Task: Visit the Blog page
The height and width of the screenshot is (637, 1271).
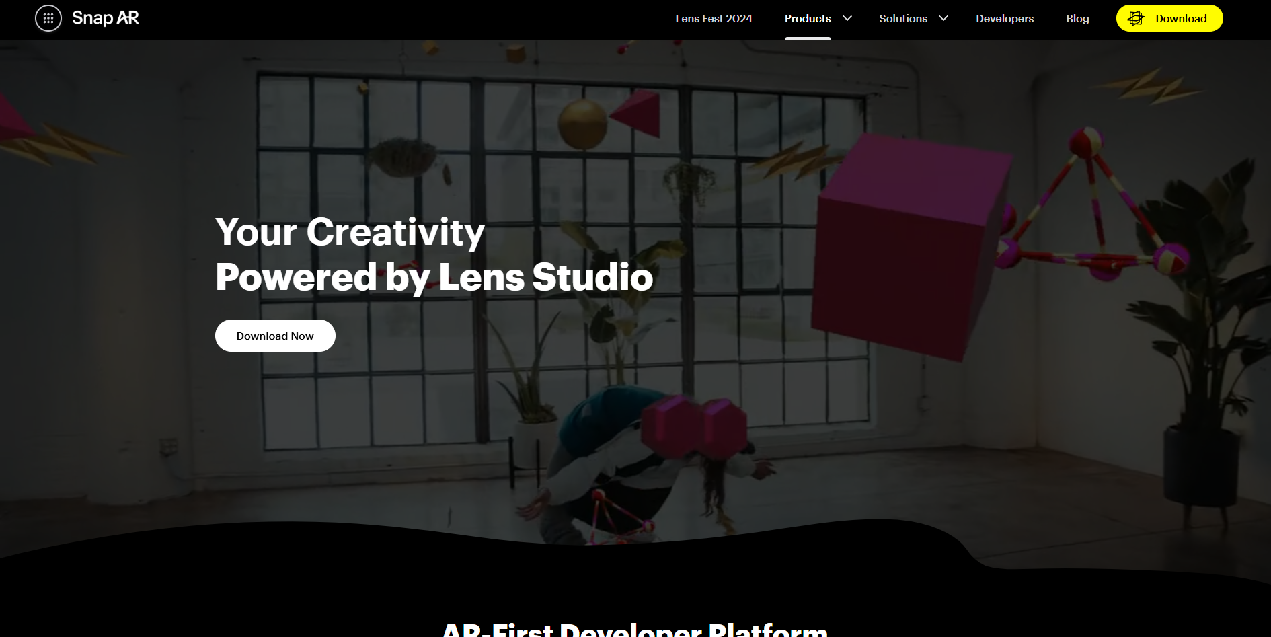Action: [x=1077, y=18]
